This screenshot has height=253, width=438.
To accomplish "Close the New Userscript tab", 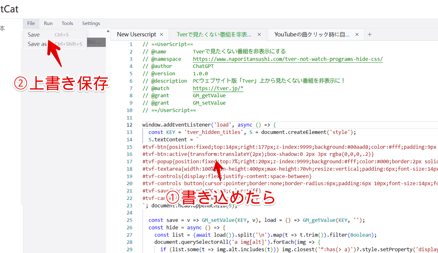I will click(162, 35).
